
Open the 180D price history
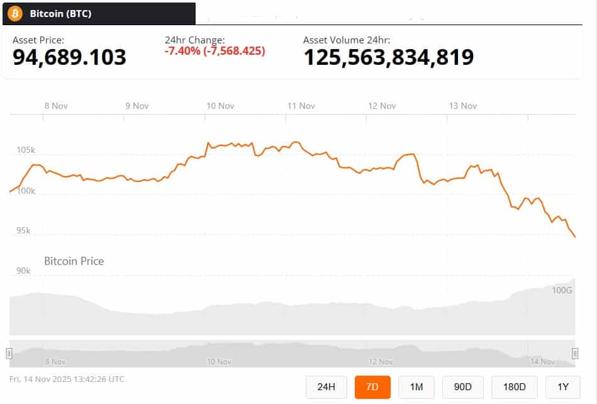pyautogui.click(x=513, y=387)
